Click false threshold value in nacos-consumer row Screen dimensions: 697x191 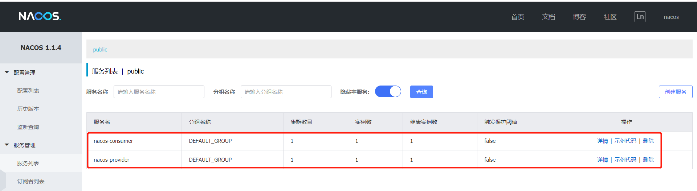tap(490, 141)
